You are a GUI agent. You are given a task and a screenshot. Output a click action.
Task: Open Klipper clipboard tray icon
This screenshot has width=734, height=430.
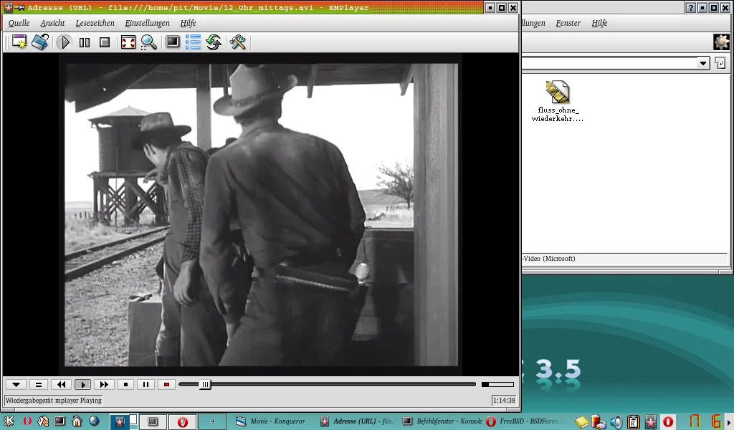634,422
